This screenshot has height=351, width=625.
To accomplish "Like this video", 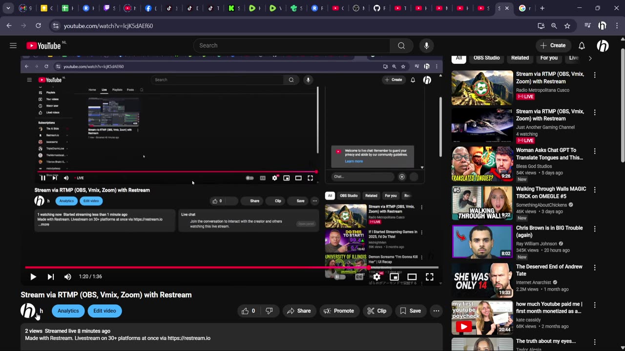I will (x=249, y=311).
